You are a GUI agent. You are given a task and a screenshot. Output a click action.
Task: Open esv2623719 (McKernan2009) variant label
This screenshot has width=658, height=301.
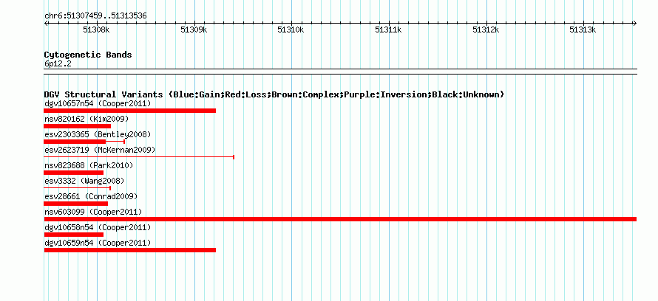[x=100, y=150]
